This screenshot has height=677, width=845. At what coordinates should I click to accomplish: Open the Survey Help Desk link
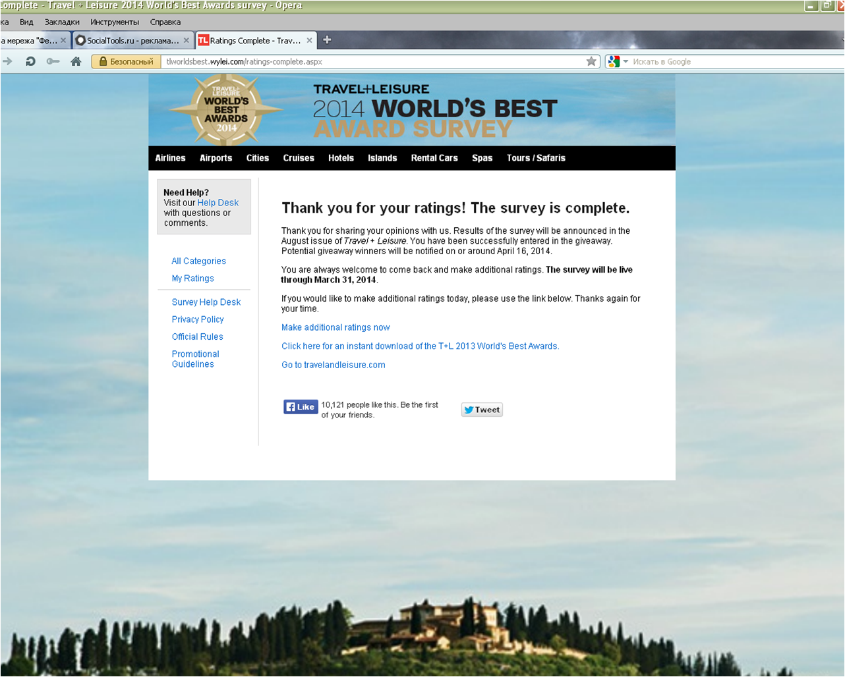(x=206, y=302)
